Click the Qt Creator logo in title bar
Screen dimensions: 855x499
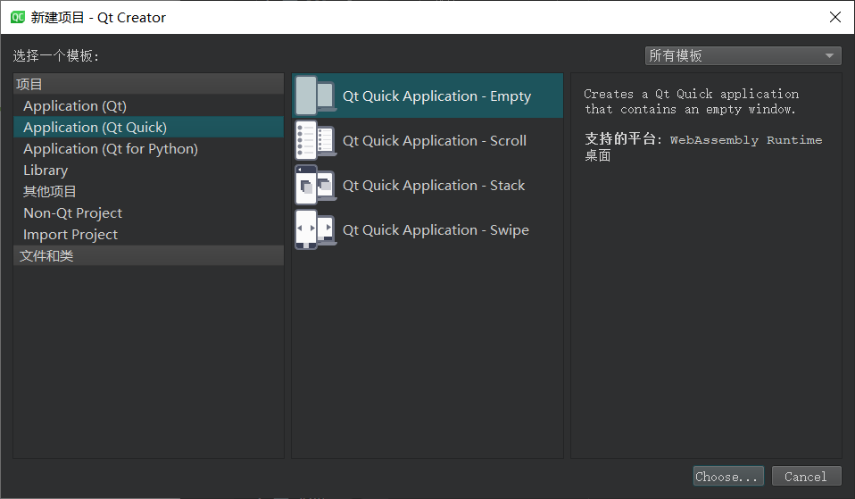click(x=17, y=17)
